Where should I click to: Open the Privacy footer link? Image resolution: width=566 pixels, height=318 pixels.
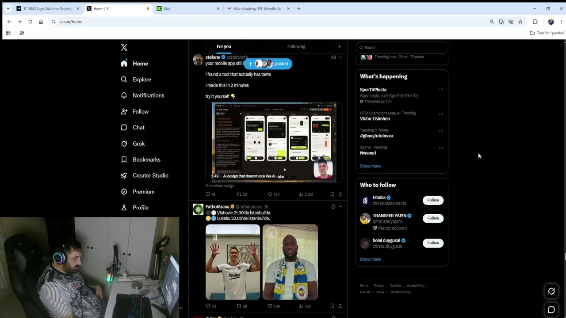point(379,285)
